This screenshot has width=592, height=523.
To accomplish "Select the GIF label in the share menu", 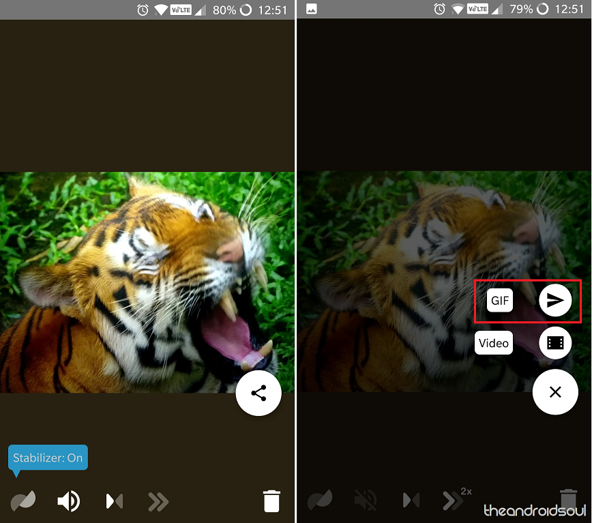I will click(x=500, y=301).
